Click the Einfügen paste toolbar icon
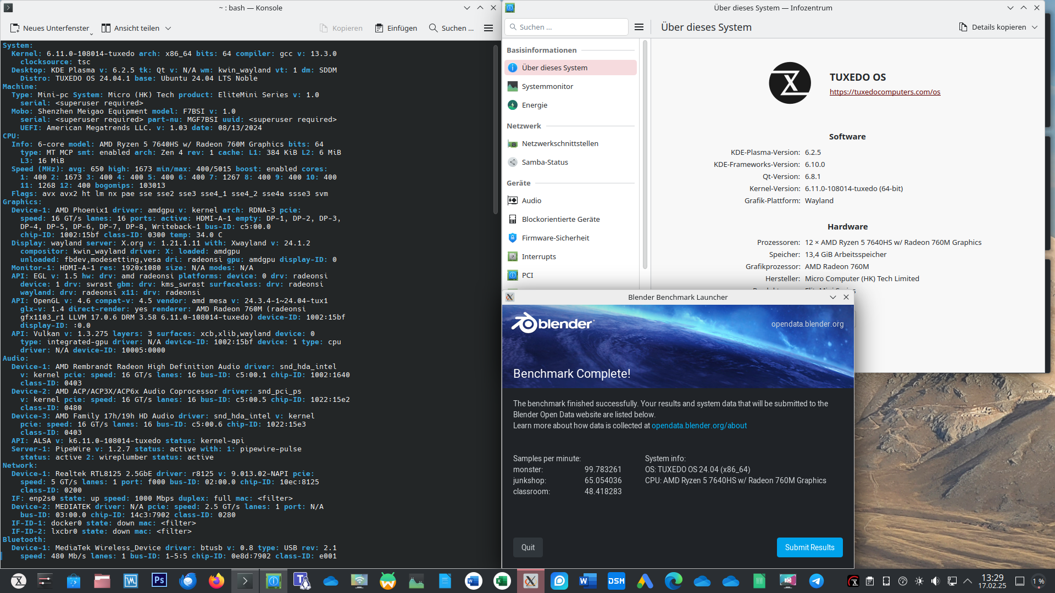The image size is (1055, 593). tap(379, 28)
